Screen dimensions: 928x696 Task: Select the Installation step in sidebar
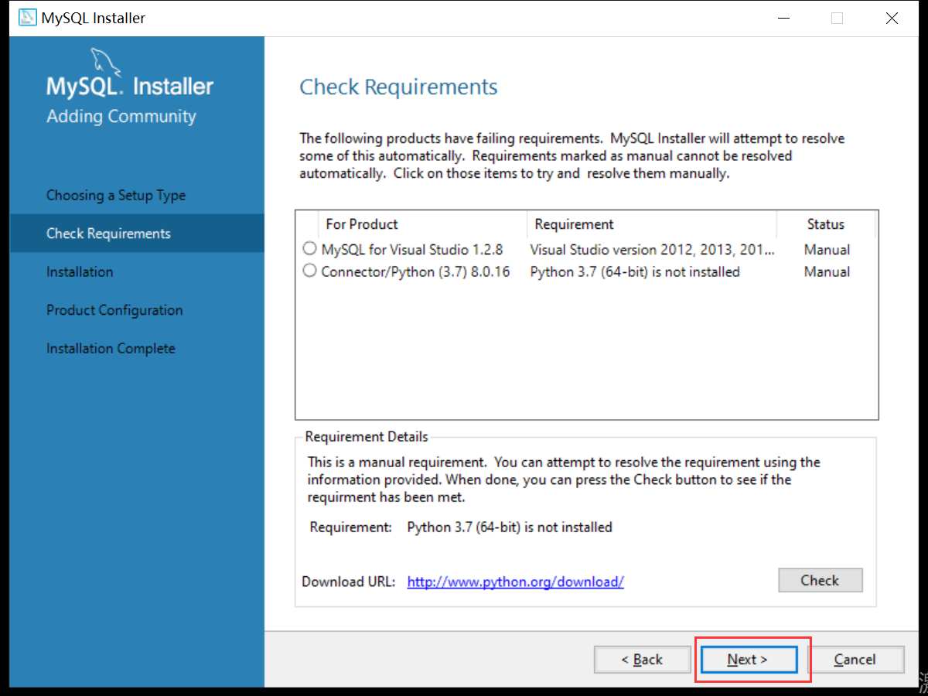(80, 272)
